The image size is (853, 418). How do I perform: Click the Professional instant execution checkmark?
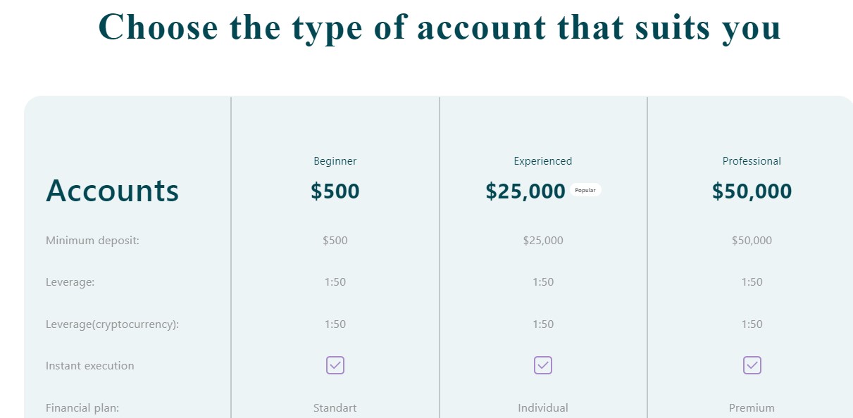click(x=752, y=365)
